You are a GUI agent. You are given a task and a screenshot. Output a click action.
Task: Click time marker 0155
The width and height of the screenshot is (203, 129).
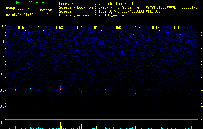[98, 28]
